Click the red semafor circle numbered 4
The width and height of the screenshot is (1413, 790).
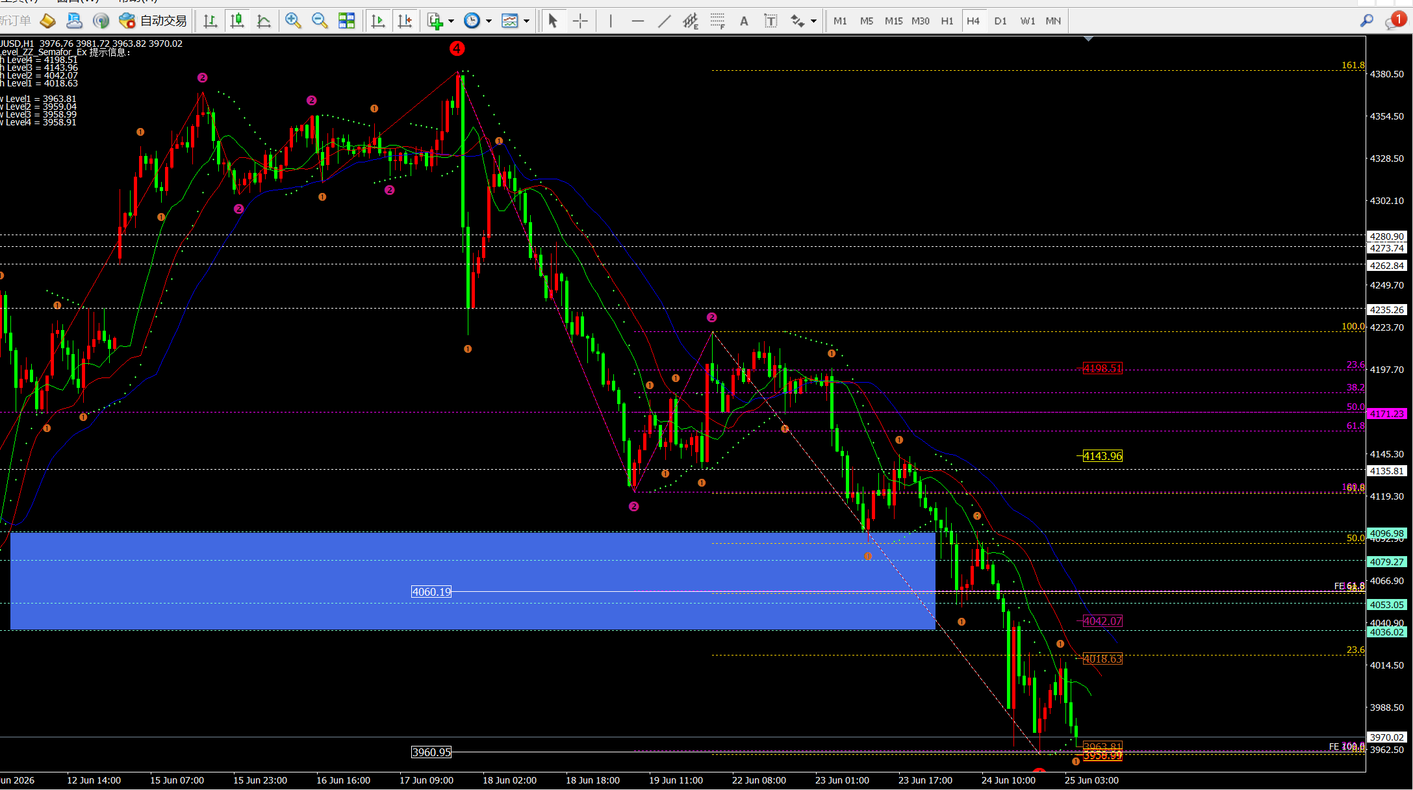tap(457, 48)
